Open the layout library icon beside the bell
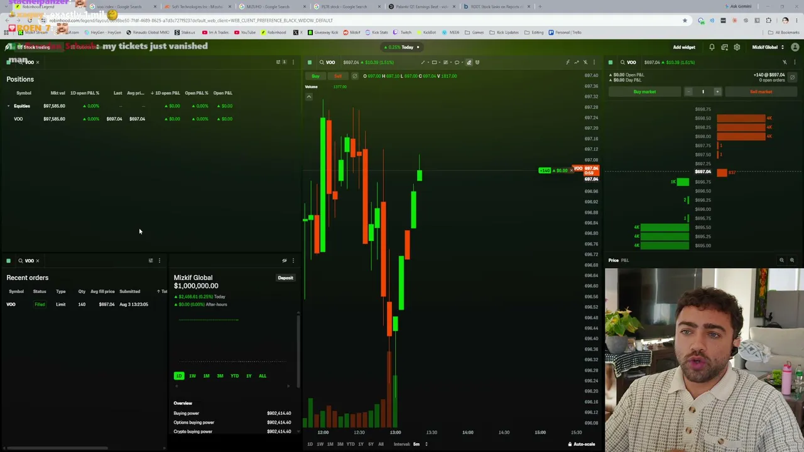The width and height of the screenshot is (804, 452). pos(724,47)
